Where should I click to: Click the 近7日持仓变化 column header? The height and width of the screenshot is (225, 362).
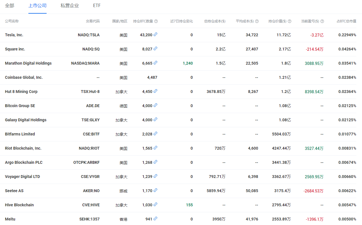coord(182,21)
